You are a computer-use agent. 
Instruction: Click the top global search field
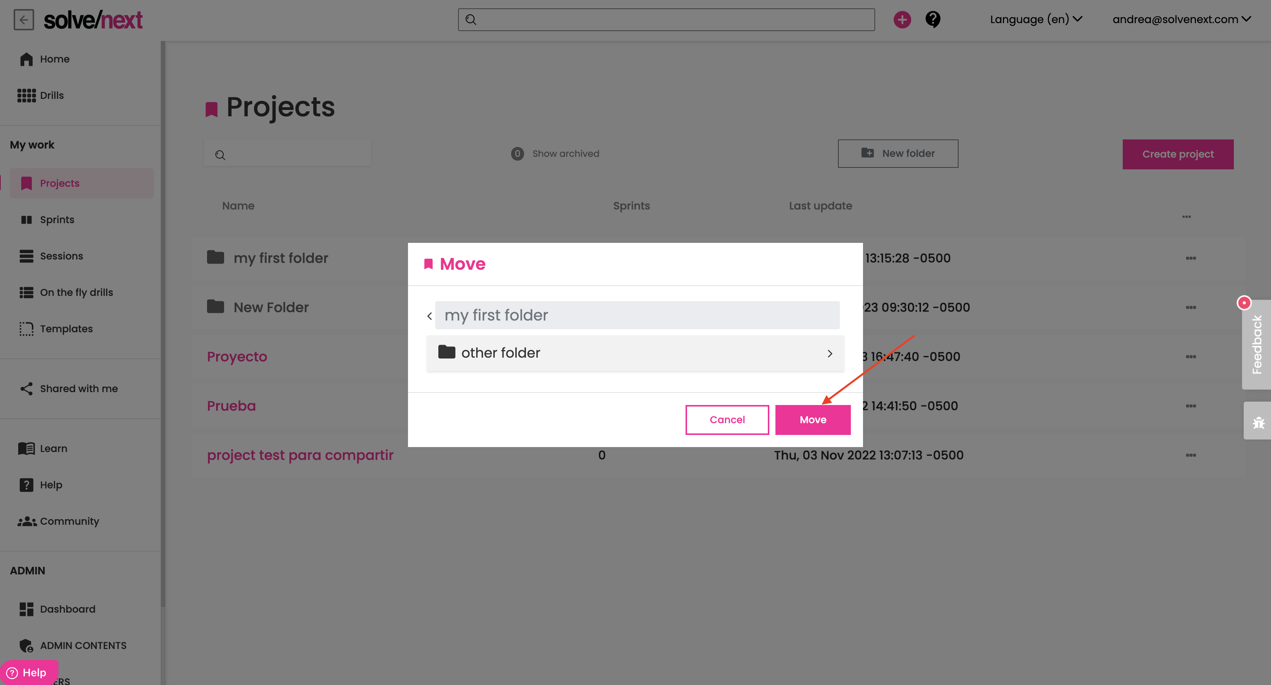point(666,20)
